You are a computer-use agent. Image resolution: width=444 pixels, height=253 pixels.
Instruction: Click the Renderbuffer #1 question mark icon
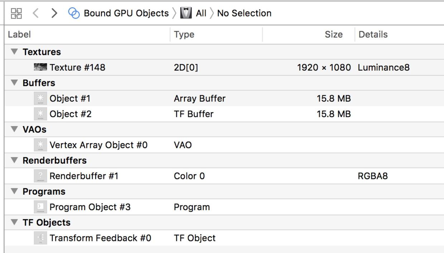(40, 176)
